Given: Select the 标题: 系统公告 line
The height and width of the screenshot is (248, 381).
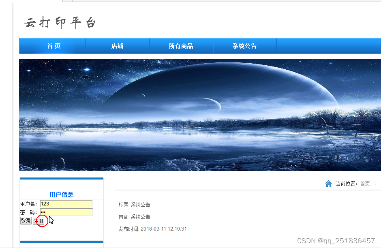Looking at the screenshot, I should [x=135, y=205].
